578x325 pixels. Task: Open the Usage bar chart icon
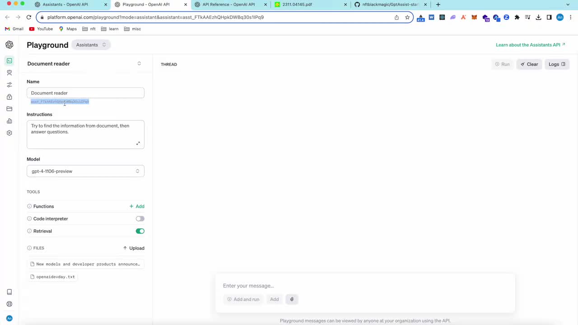9,121
